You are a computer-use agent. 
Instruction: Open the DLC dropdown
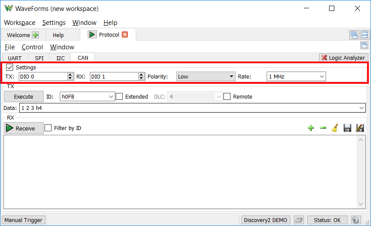[195, 96]
